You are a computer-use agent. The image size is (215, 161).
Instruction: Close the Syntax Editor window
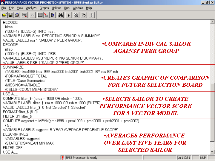[212, 2]
